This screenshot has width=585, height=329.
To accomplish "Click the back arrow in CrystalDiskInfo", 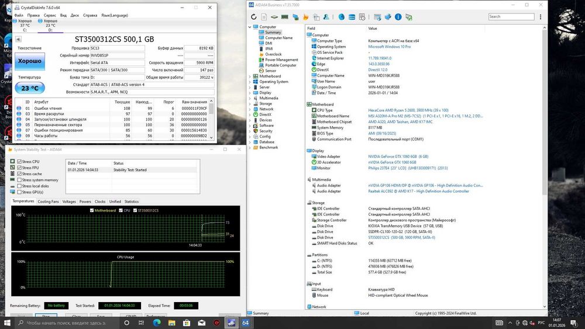I will pyautogui.click(x=18, y=39).
